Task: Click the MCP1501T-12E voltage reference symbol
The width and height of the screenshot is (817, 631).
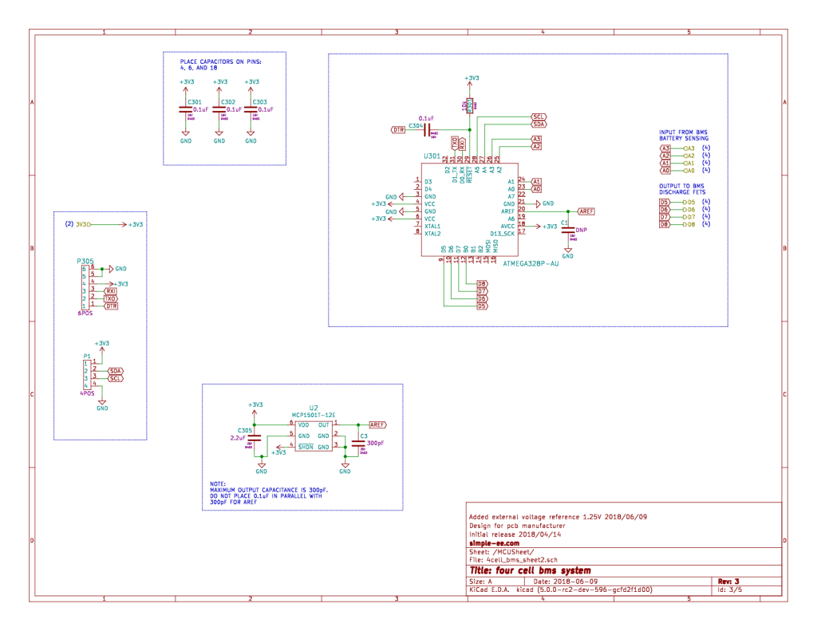Action: (x=314, y=436)
